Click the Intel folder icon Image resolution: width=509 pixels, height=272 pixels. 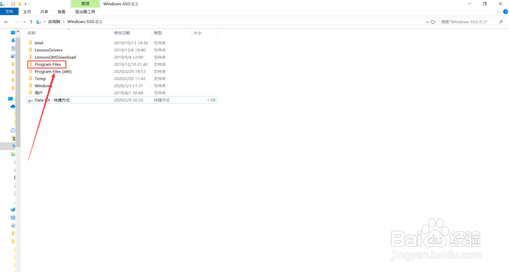(31, 43)
